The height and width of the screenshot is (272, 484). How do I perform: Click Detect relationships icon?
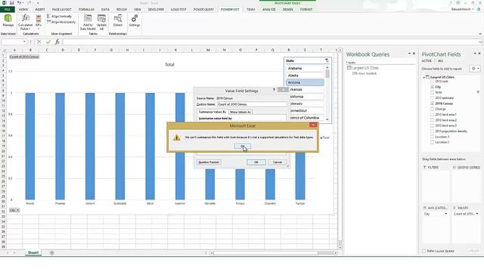point(118,21)
